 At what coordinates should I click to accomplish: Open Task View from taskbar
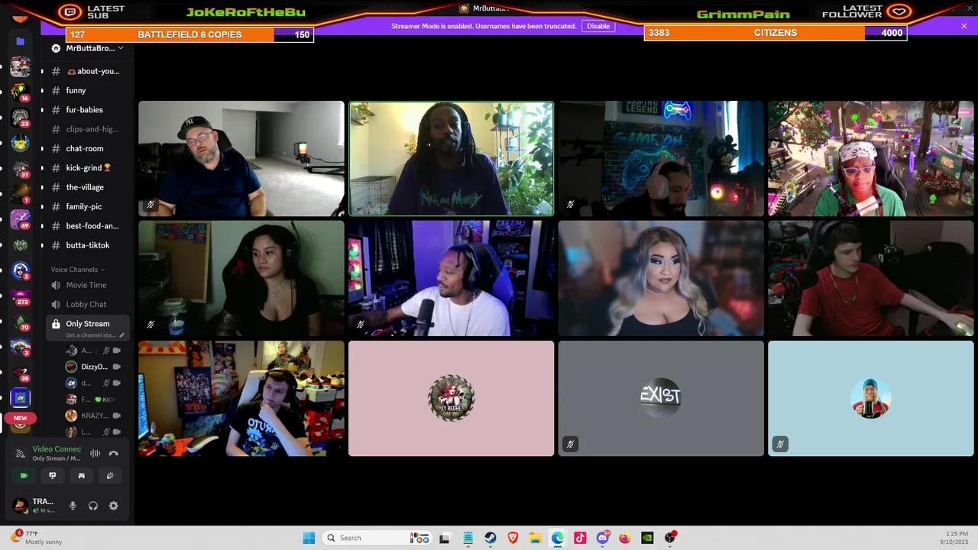tap(445, 538)
